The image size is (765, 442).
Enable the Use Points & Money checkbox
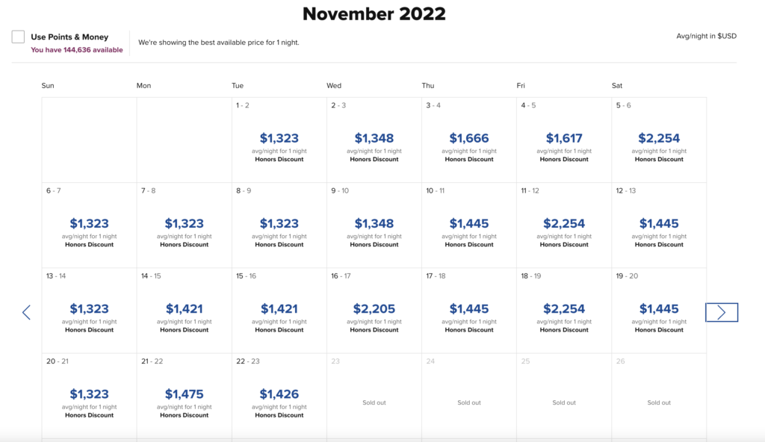pyautogui.click(x=16, y=34)
